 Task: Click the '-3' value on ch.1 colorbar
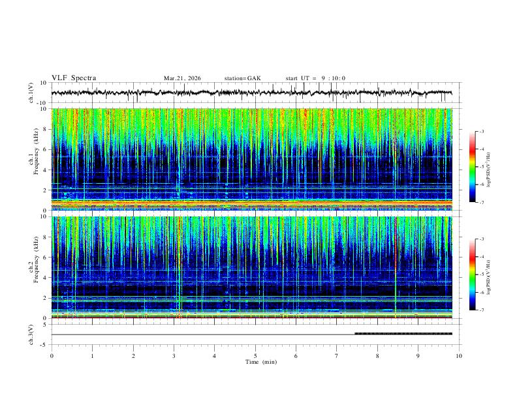pyautogui.click(x=481, y=131)
